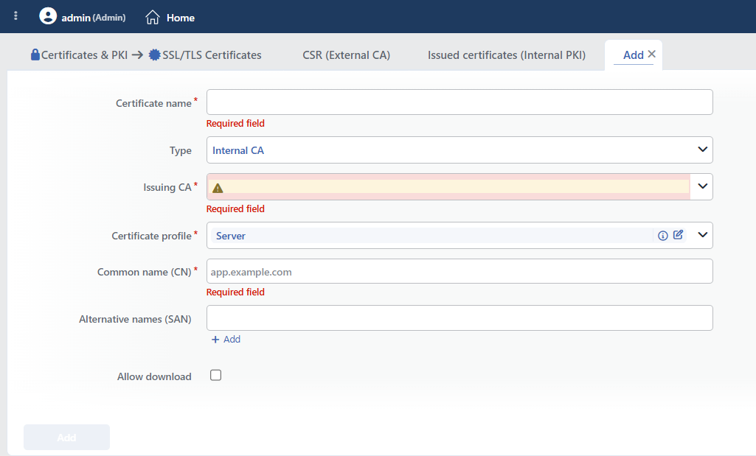Open the Server certificate profile combo box
Image resolution: width=756 pixels, height=456 pixels.
click(460, 235)
